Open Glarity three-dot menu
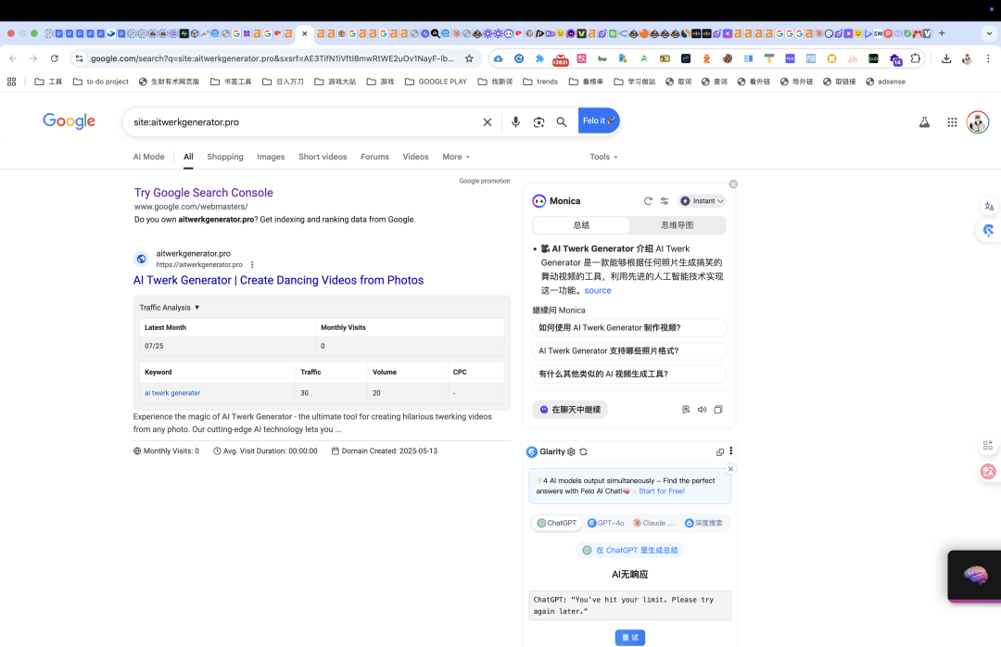 [731, 450]
